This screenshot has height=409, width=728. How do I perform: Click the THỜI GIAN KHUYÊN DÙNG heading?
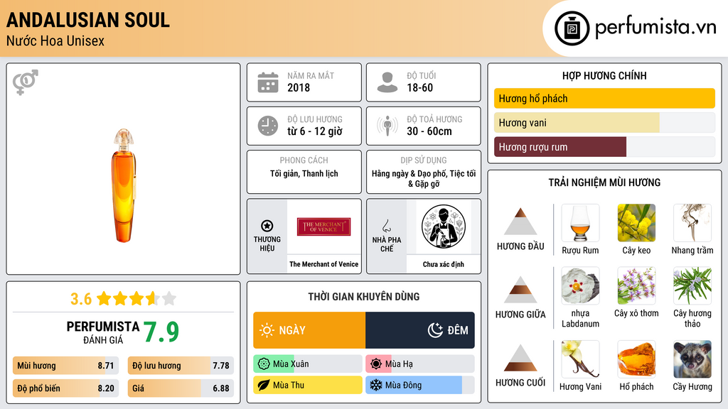tap(364, 297)
